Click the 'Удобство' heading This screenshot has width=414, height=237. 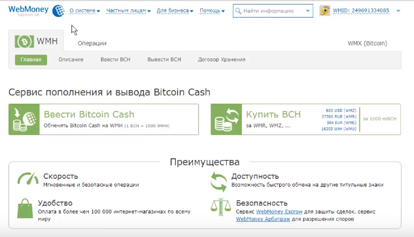click(55, 203)
